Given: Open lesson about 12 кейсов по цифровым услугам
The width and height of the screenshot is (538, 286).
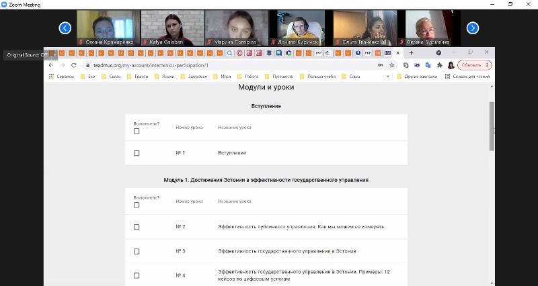Looking at the screenshot, I should [304, 275].
